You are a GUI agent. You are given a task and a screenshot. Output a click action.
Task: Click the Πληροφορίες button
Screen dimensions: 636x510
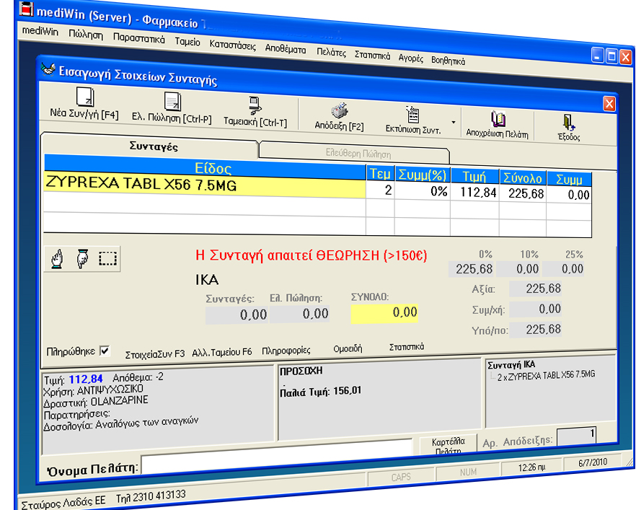click(286, 350)
